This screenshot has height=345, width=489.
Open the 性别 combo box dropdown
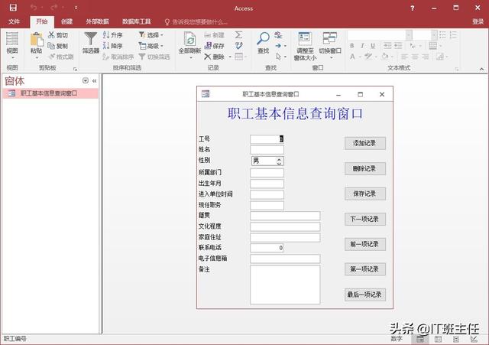(279, 161)
